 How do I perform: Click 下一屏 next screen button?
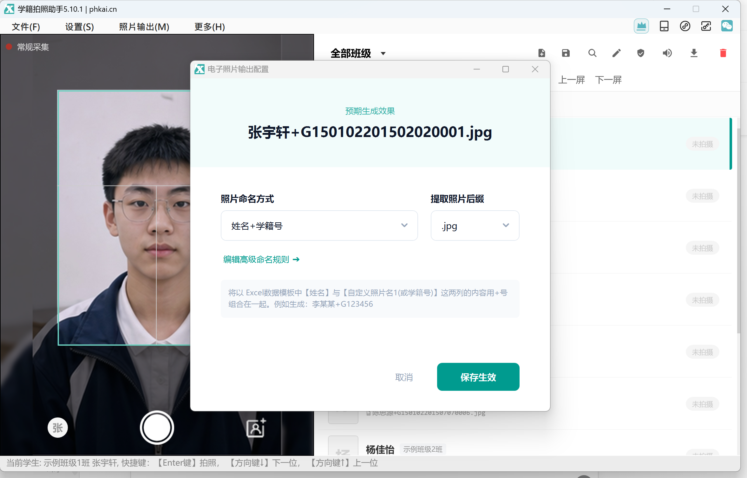608,80
